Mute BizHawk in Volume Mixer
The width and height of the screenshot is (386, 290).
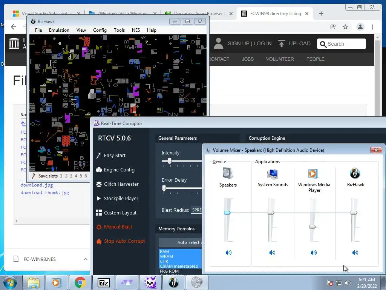coord(355,252)
